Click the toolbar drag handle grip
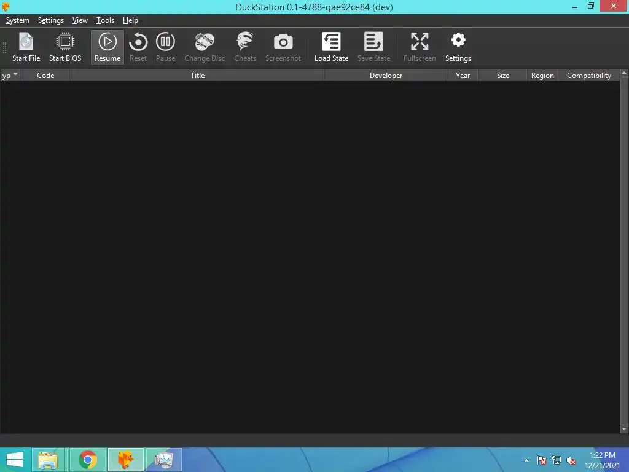 (5, 47)
